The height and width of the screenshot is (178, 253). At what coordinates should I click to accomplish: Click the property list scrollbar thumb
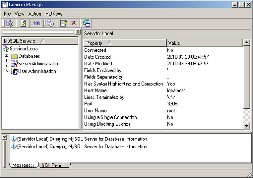pyautogui.click(x=247, y=77)
